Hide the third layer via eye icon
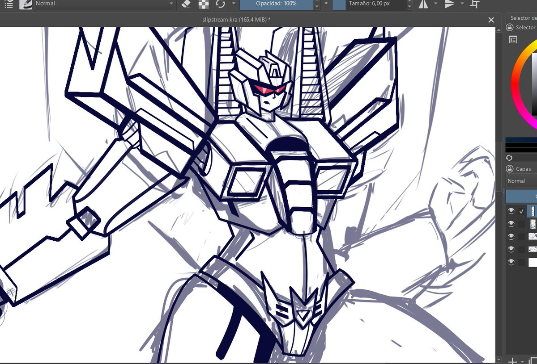This screenshot has width=537, height=364. pos(511,236)
